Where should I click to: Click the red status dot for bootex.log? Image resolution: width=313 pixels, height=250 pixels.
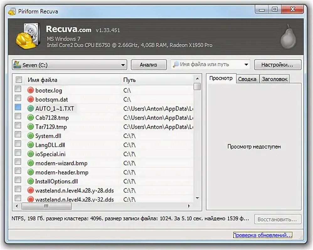click(30, 90)
